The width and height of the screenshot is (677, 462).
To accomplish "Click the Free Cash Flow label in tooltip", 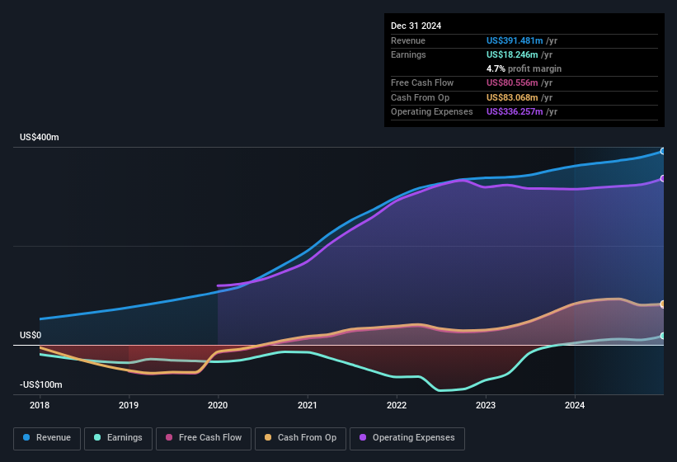I will (422, 82).
